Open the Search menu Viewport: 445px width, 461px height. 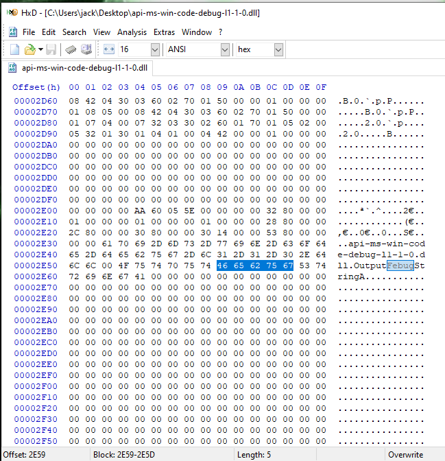(74, 32)
